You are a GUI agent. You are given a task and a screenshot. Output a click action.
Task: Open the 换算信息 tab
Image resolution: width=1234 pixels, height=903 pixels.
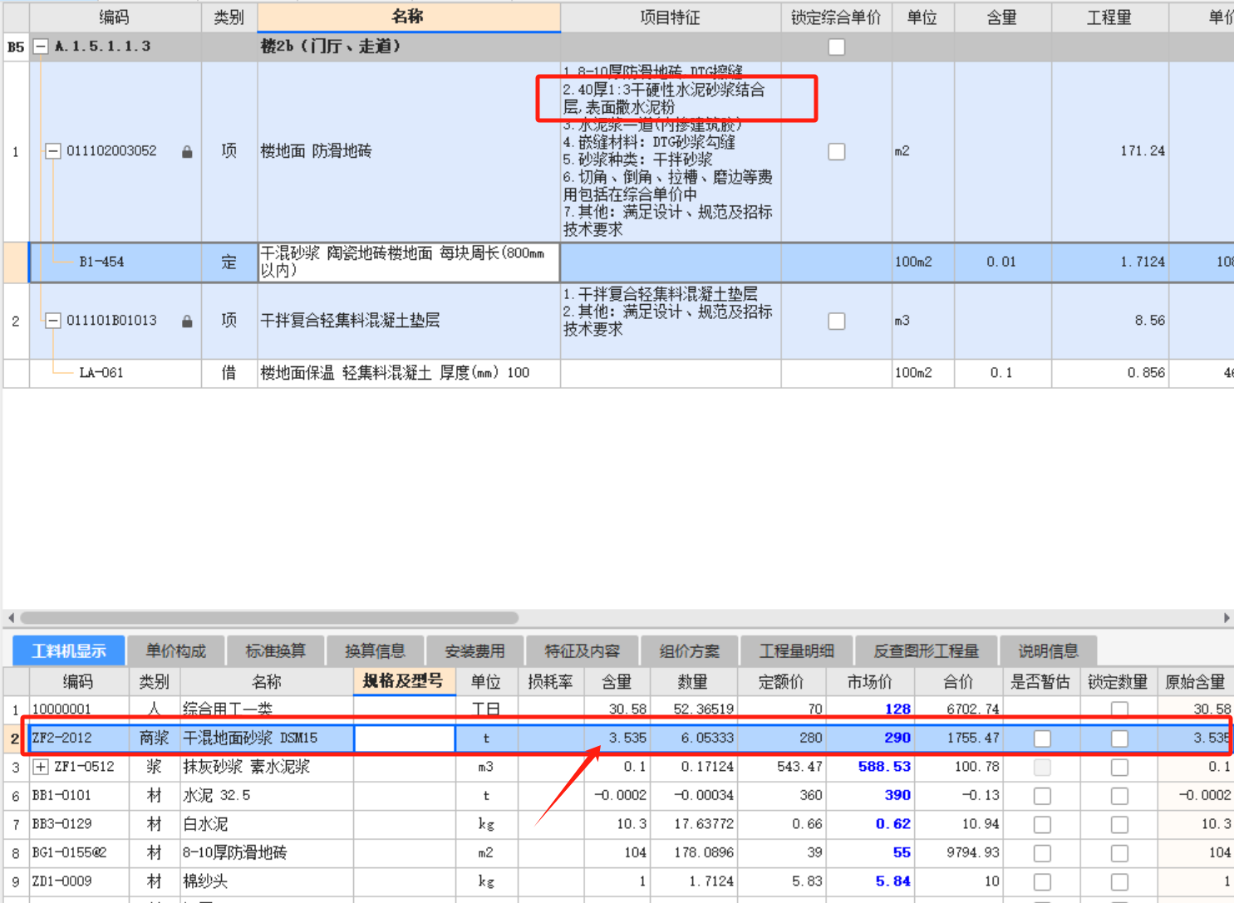tap(375, 651)
